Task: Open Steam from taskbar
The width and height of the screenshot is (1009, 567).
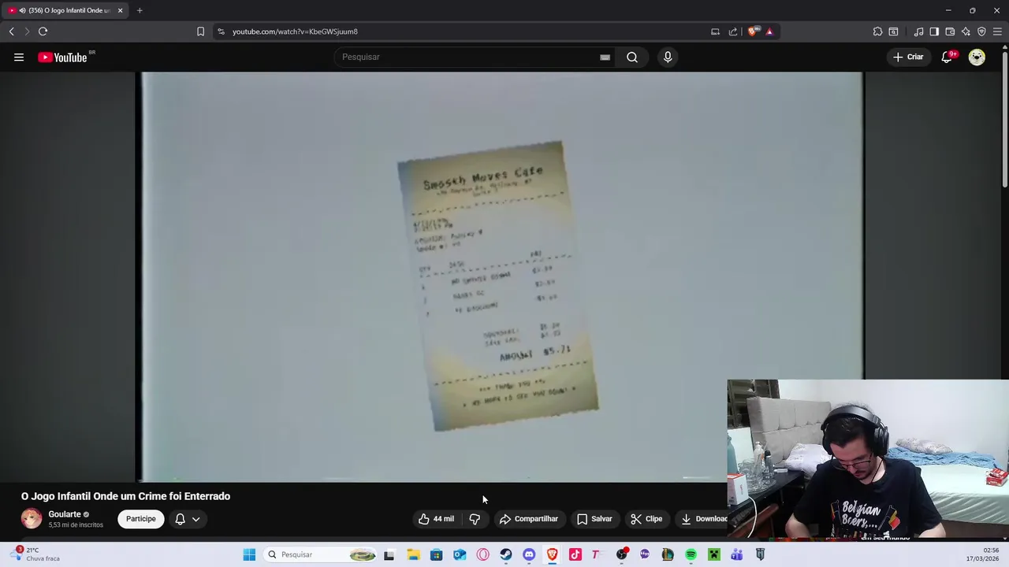Action: coord(506,554)
